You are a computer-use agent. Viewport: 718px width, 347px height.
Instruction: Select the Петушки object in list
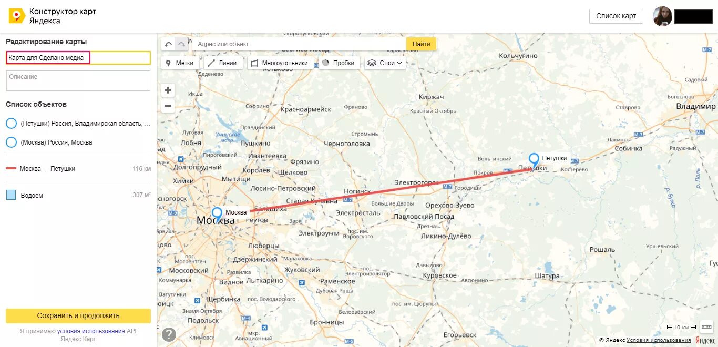pyautogui.click(x=78, y=124)
